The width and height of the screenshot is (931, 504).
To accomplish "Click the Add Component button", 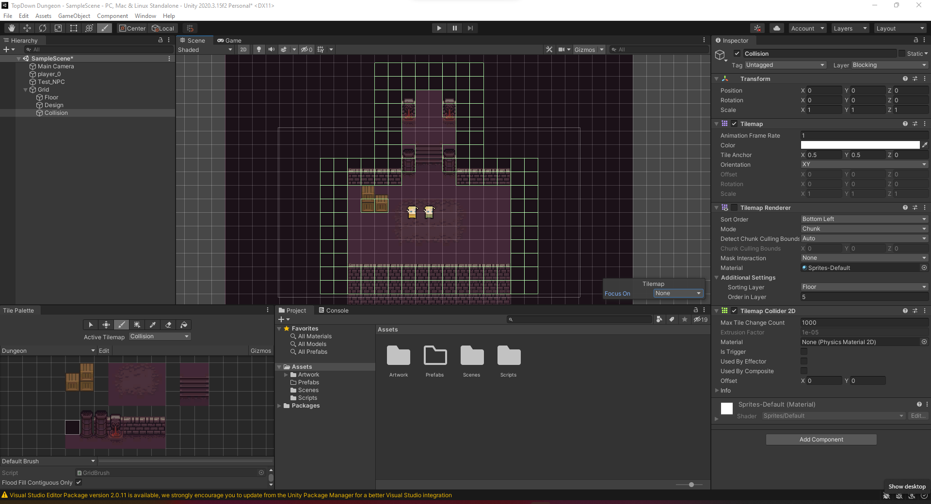I will click(821, 440).
